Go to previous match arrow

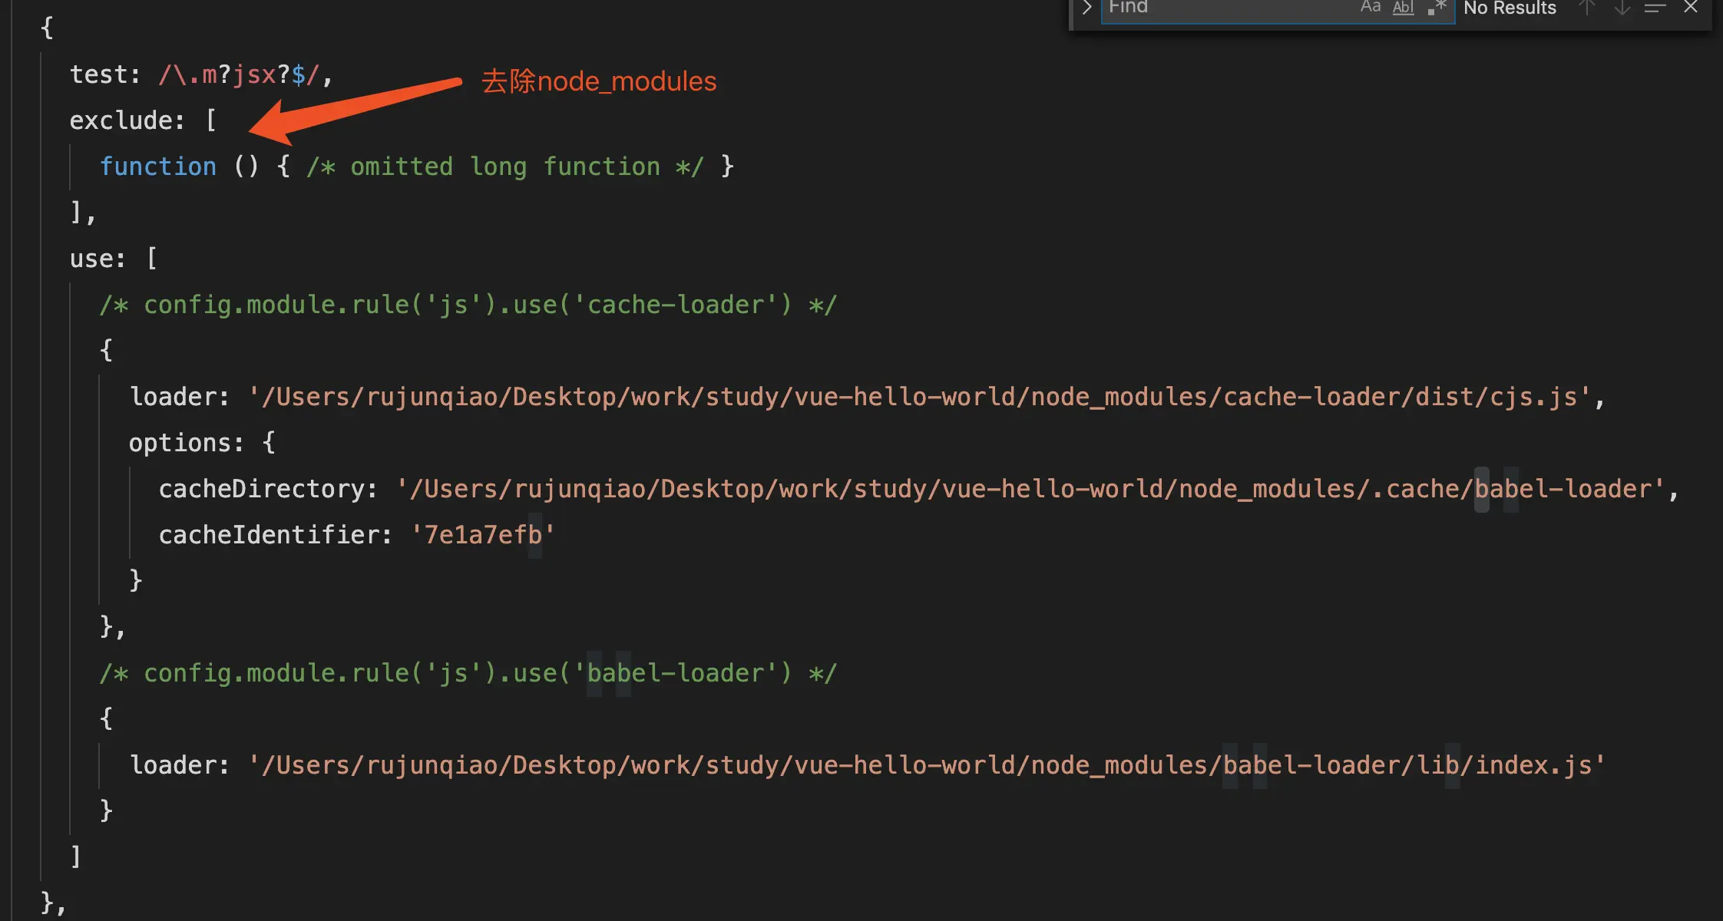click(x=1587, y=8)
